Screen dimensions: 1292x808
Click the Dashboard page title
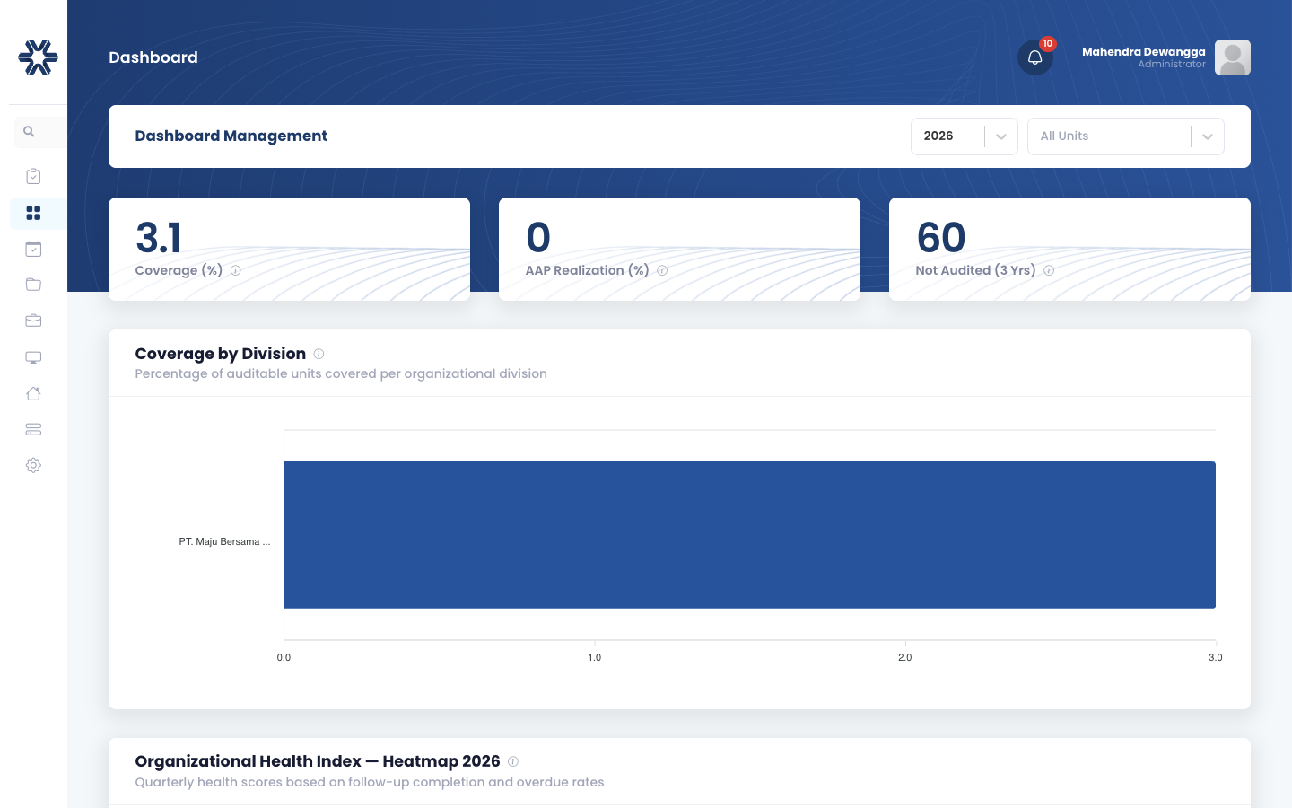coord(153,57)
